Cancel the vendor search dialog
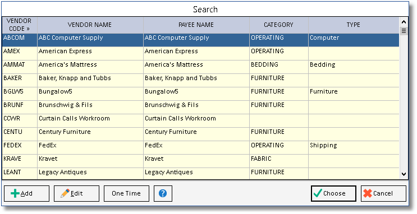Image resolution: width=417 pixels, height=214 pixels. coord(383,193)
